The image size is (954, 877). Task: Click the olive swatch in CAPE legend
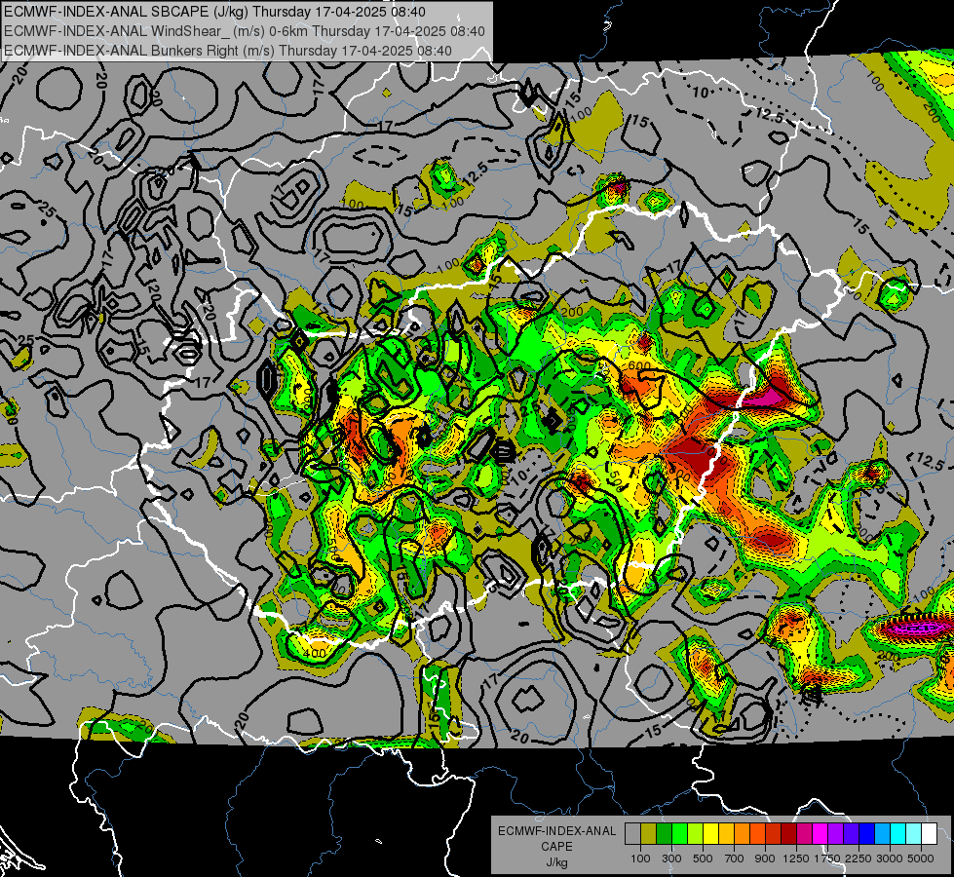(x=649, y=834)
